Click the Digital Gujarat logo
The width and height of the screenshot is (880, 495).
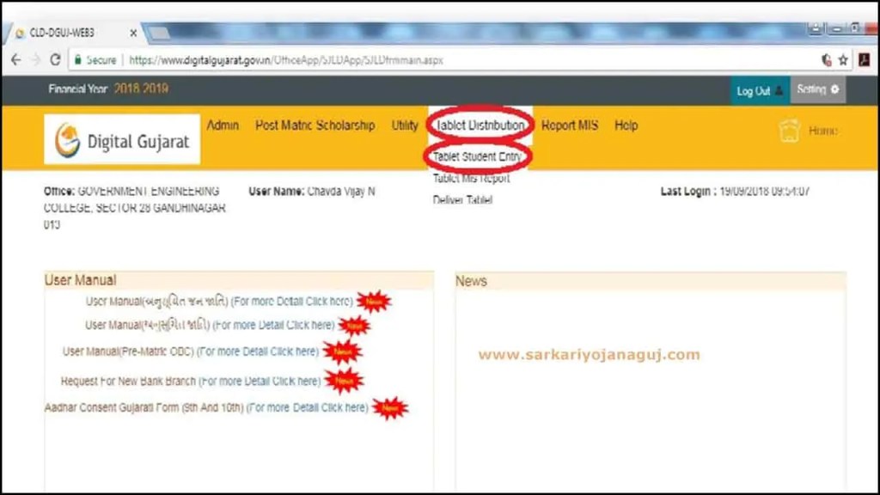click(122, 140)
